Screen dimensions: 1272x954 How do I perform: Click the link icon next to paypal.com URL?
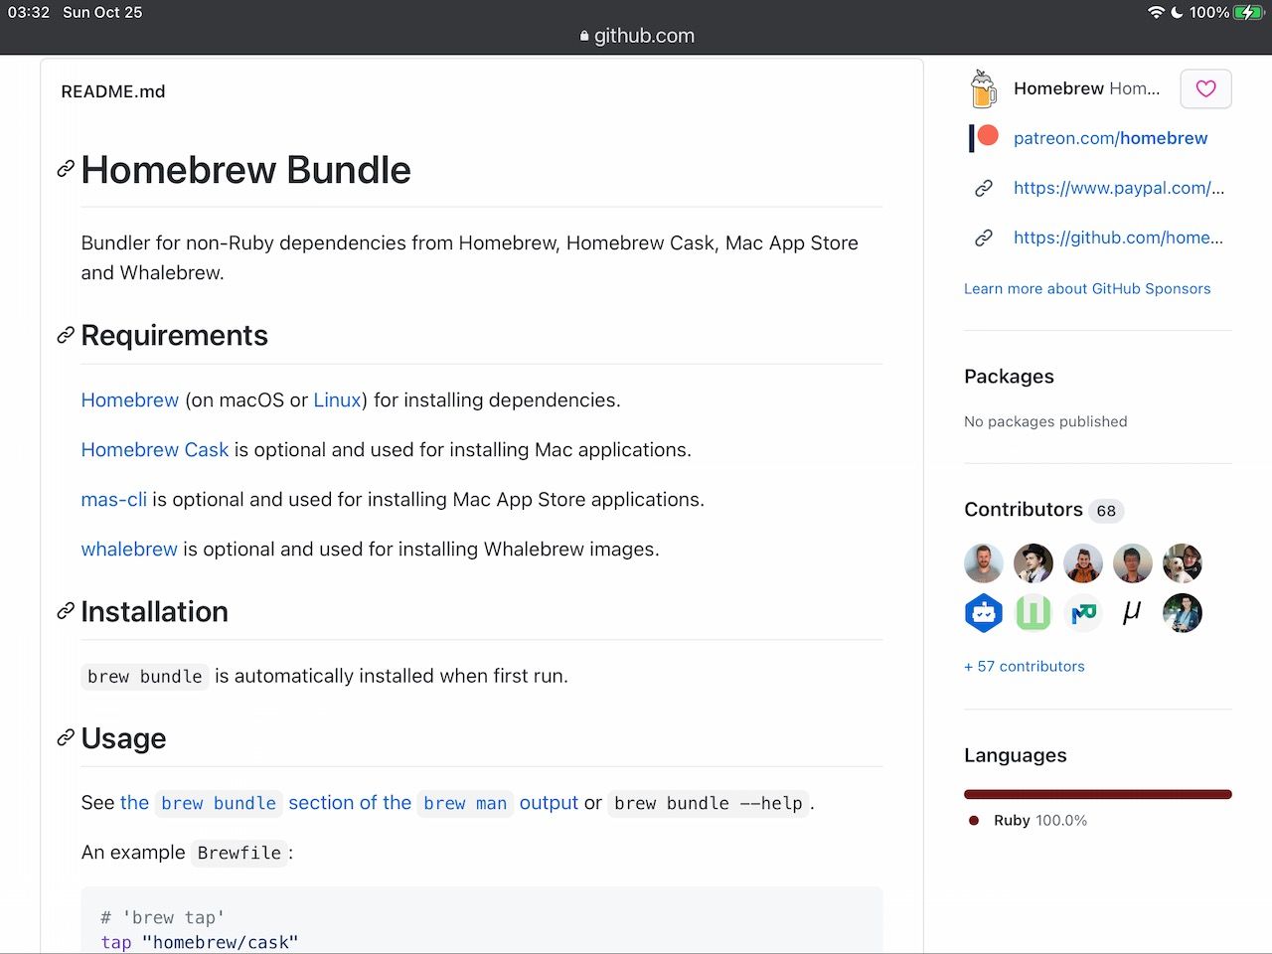[983, 188]
